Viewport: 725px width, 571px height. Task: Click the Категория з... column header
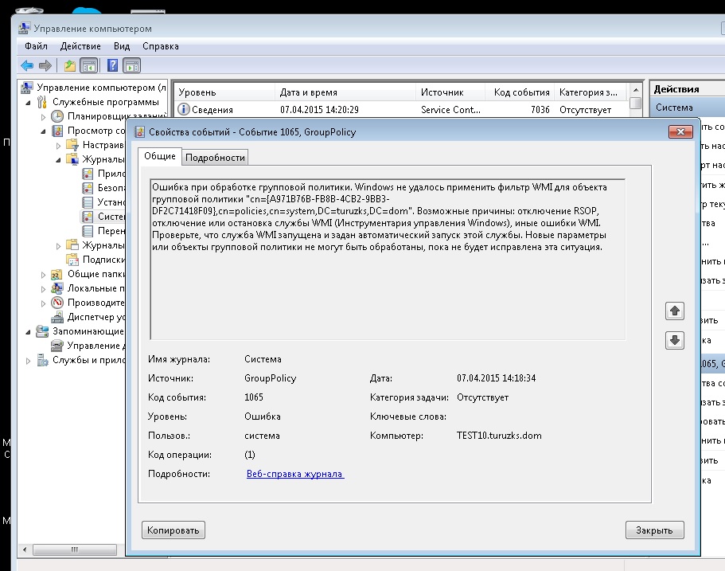click(x=591, y=92)
